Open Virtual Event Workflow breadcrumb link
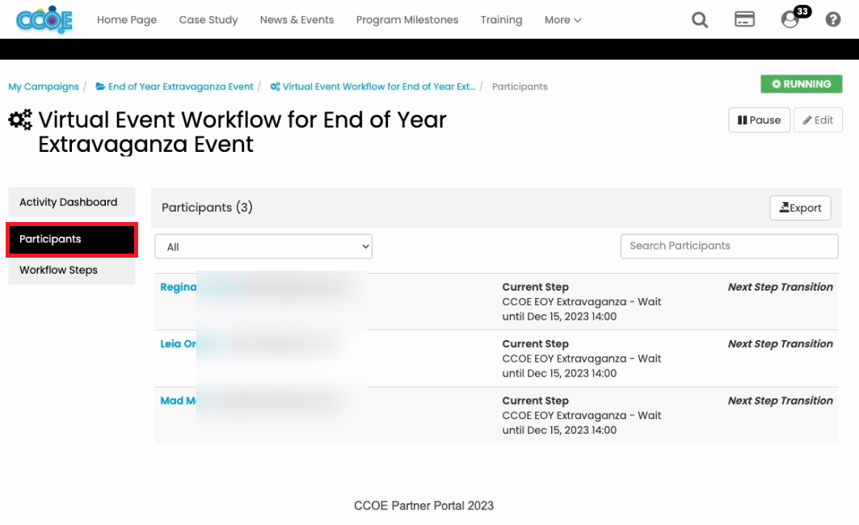The image size is (859, 525). [373, 86]
